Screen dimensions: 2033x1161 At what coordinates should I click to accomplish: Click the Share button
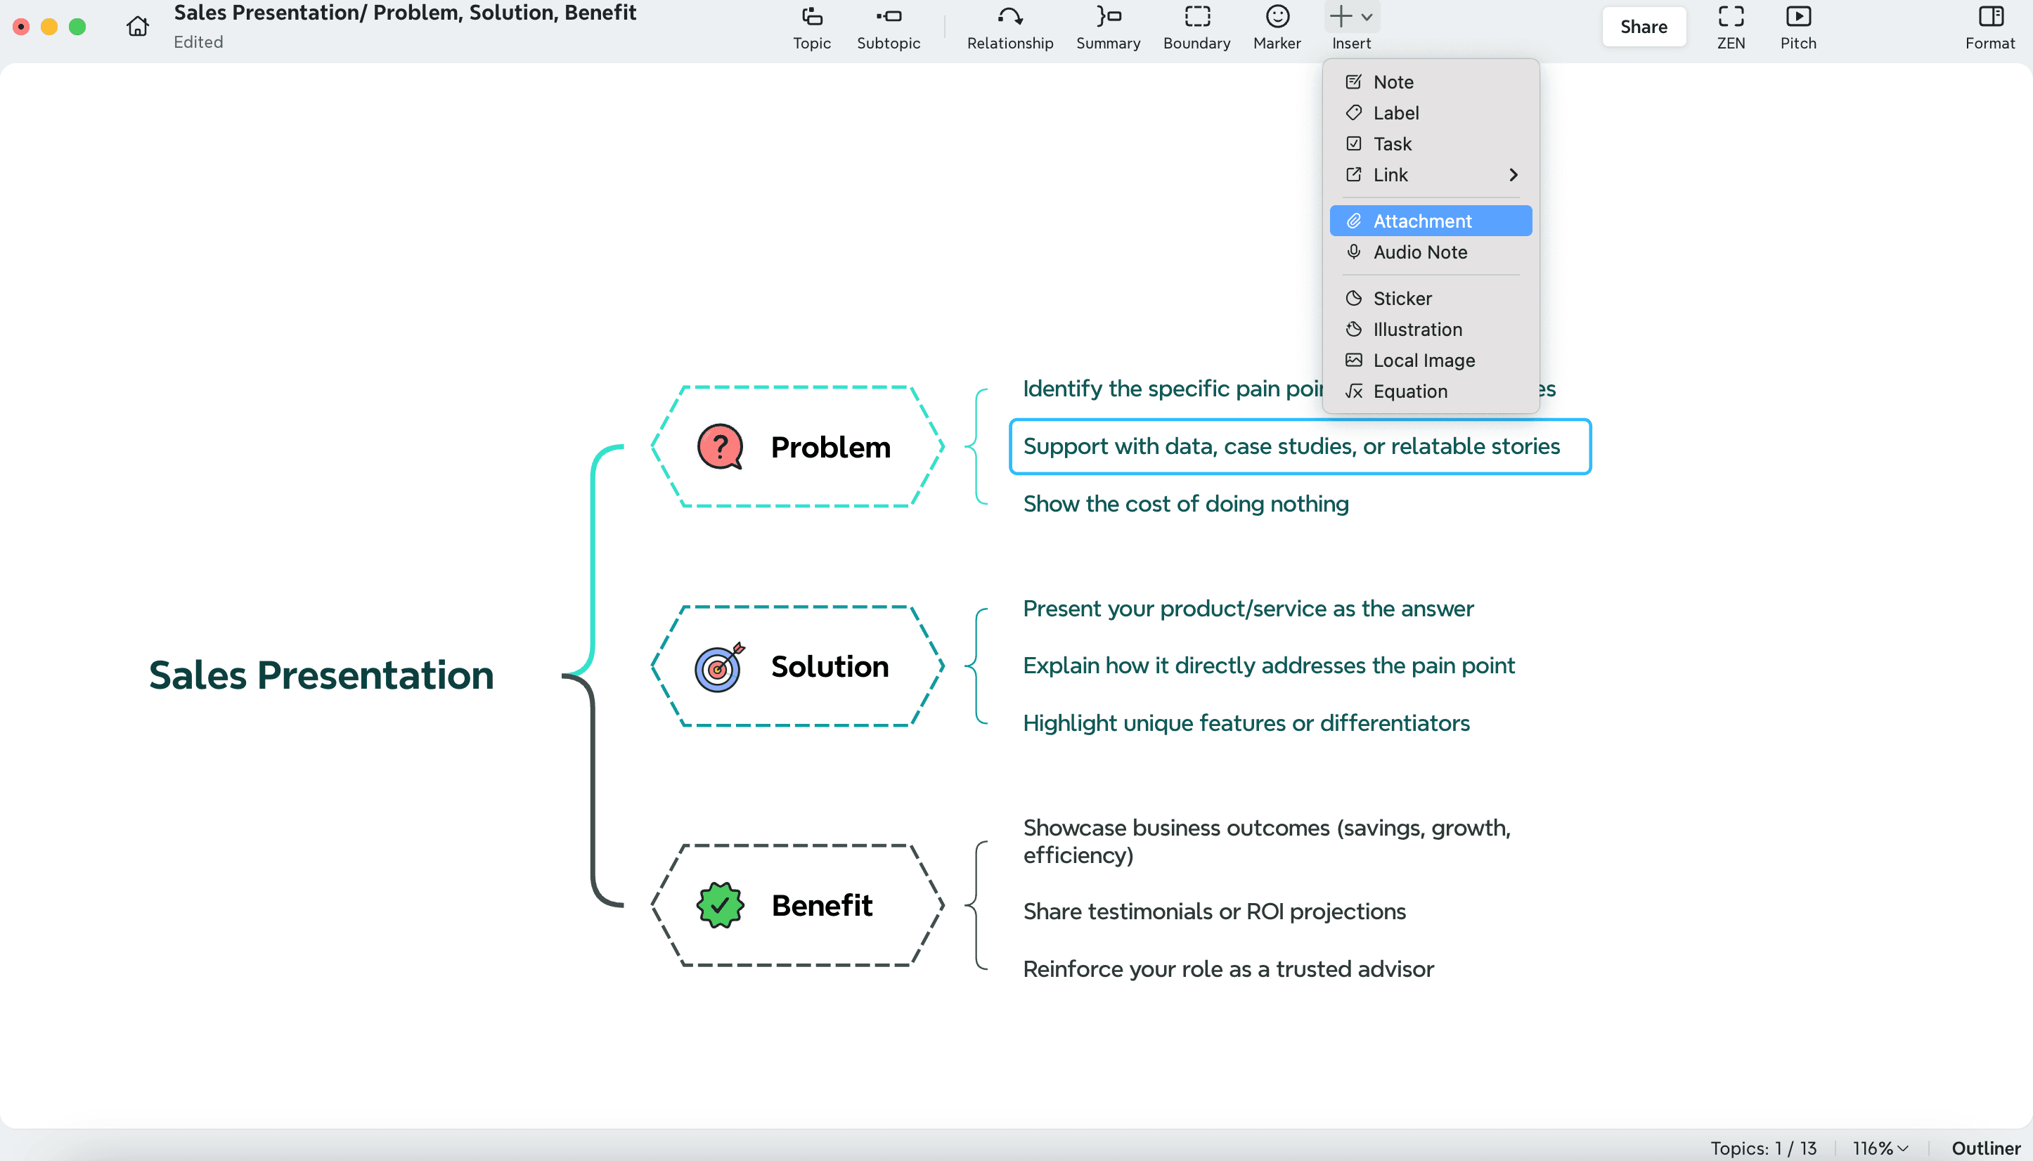(1643, 27)
